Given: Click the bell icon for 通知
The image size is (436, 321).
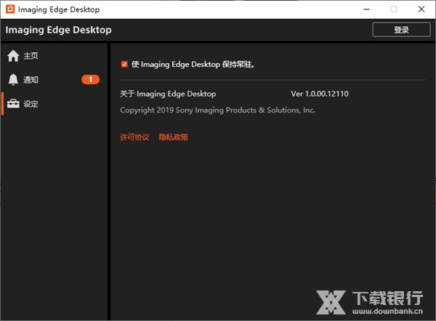Looking at the screenshot, I should (x=13, y=80).
